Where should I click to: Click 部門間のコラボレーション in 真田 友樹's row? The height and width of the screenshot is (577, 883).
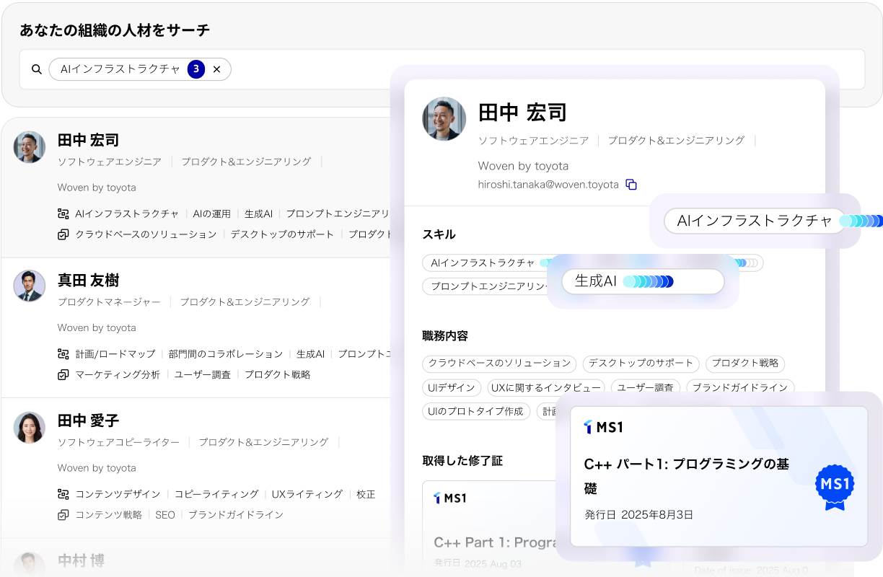(x=226, y=354)
